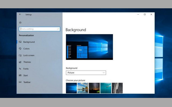Open Themes using its brush icon
This screenshot has width=172, height=107.
20,62
